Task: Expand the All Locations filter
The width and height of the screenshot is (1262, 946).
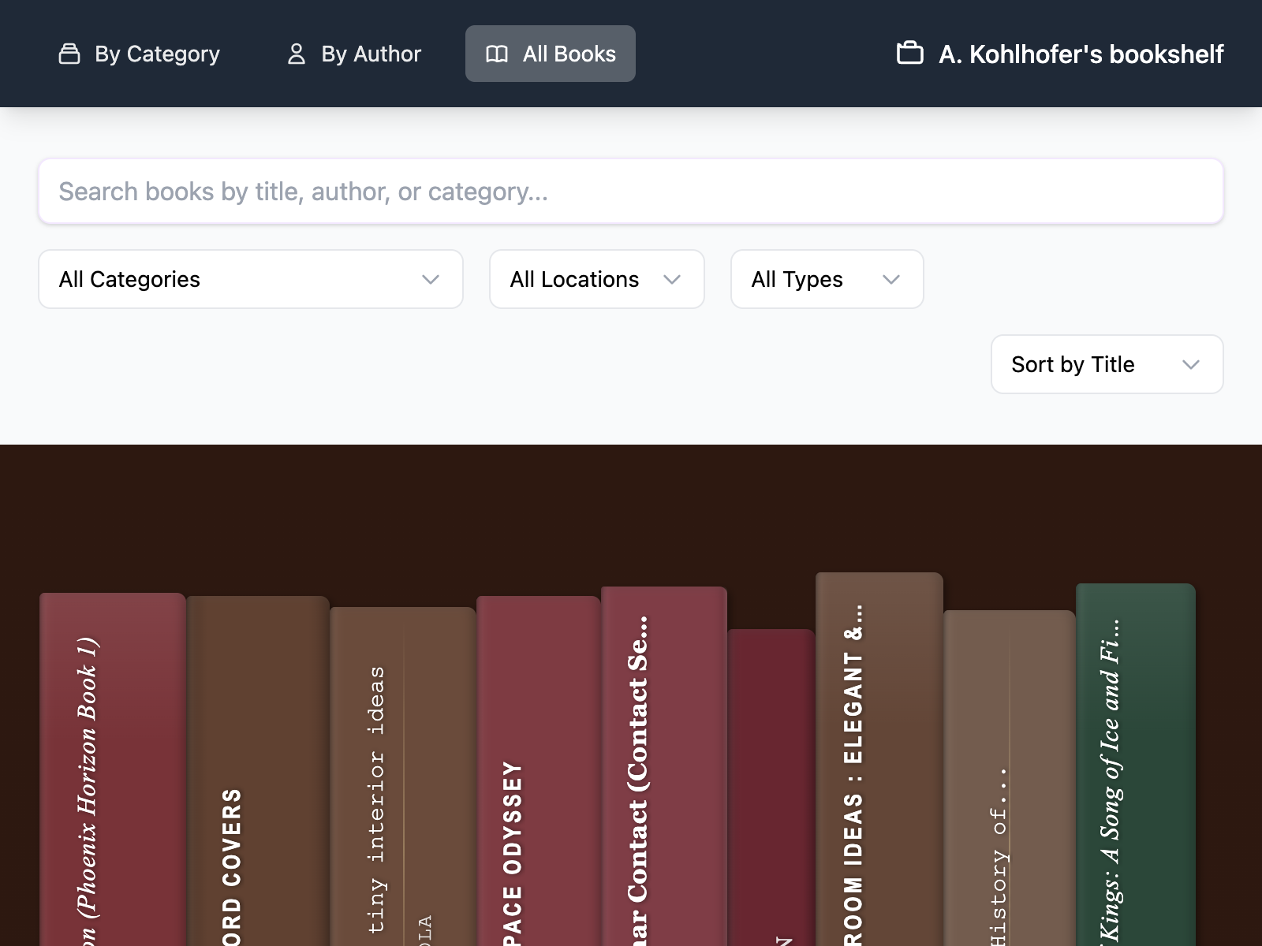Action: (x=596, y=279)
